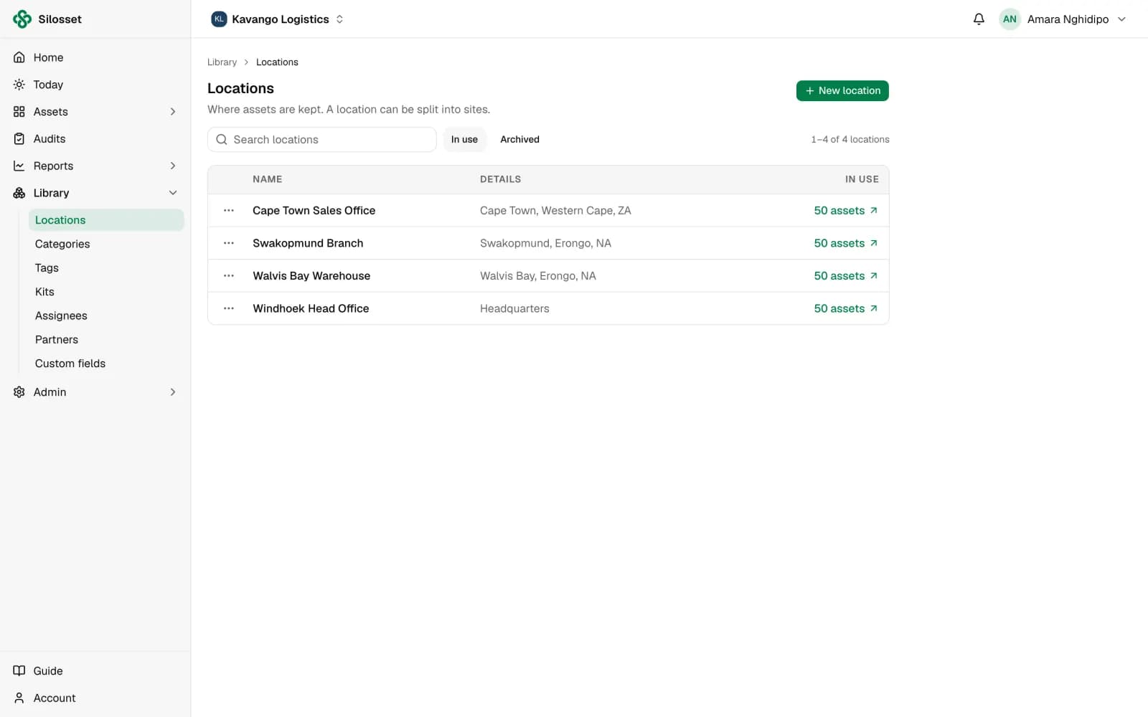Select Locations in Library menu
Viewport: 1148px width, 717px height.
click(x=106, y=220)
